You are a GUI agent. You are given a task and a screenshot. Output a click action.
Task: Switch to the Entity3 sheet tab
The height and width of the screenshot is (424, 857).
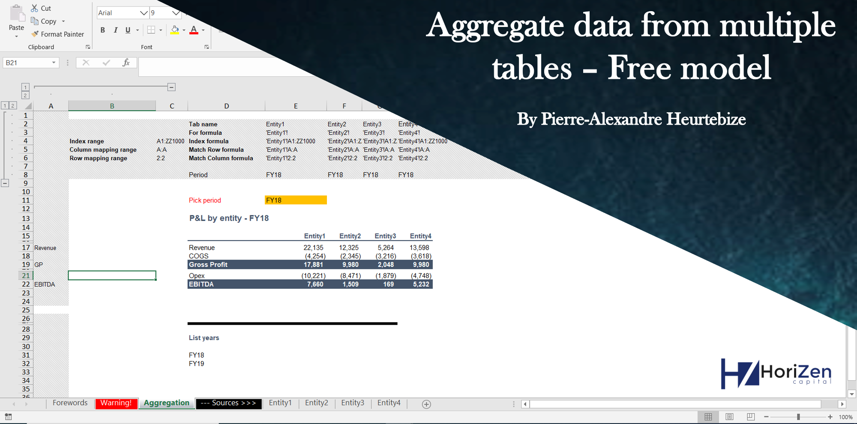pos(353,403)
